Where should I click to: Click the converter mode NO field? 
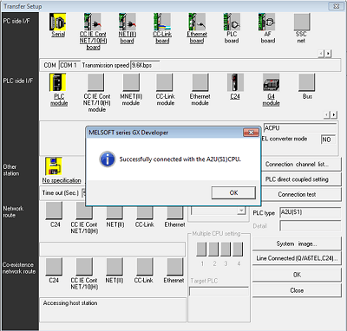[x=328, y=140]
